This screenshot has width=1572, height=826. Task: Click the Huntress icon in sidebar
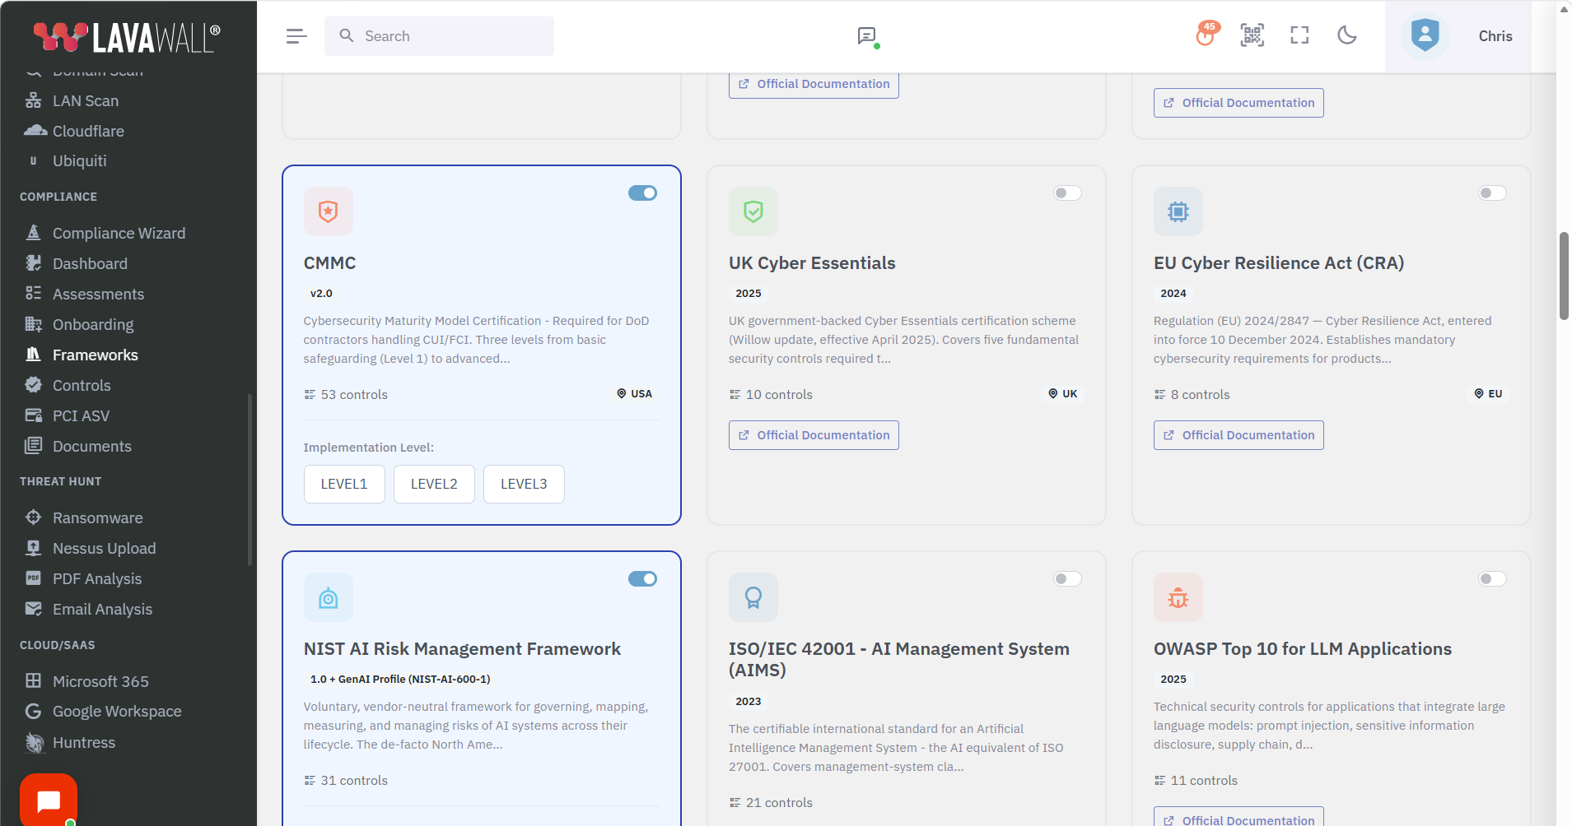34,742
